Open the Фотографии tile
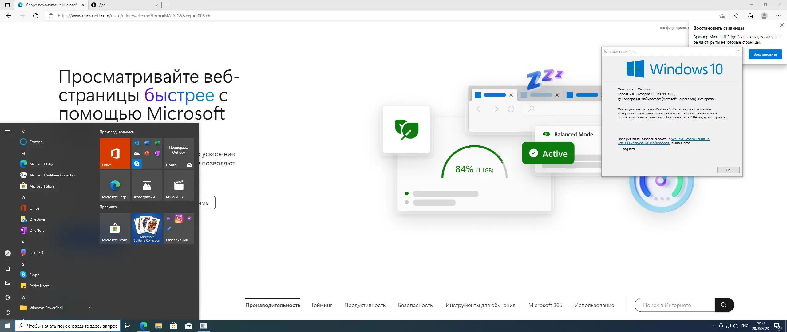This screenshot has width=787, height=332. (x=147, y=185)
